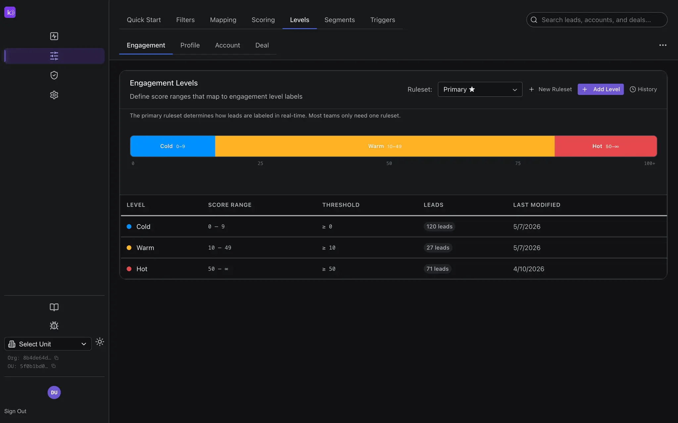Select the Cold level name in table
Image resolution: width=678 pixels, height=423 pixels.
(143, 227)
